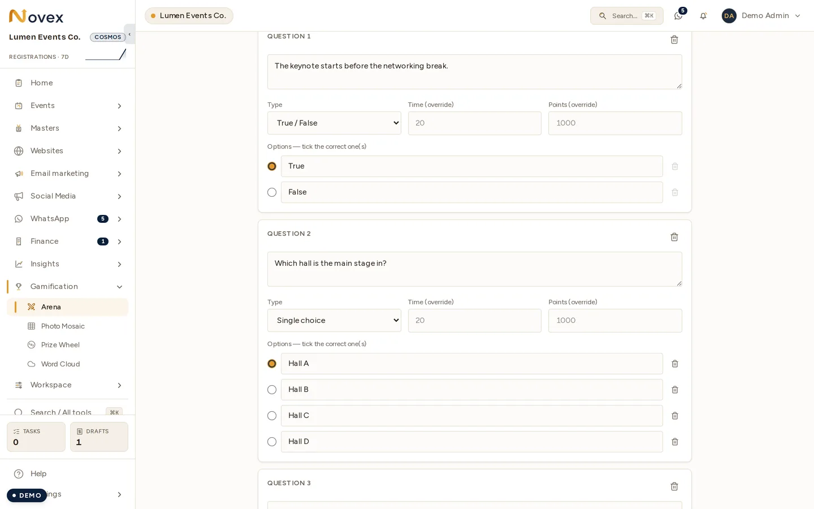Mark Hall B as correct
This screenshot has width=814, height=509.
(272, 390)
